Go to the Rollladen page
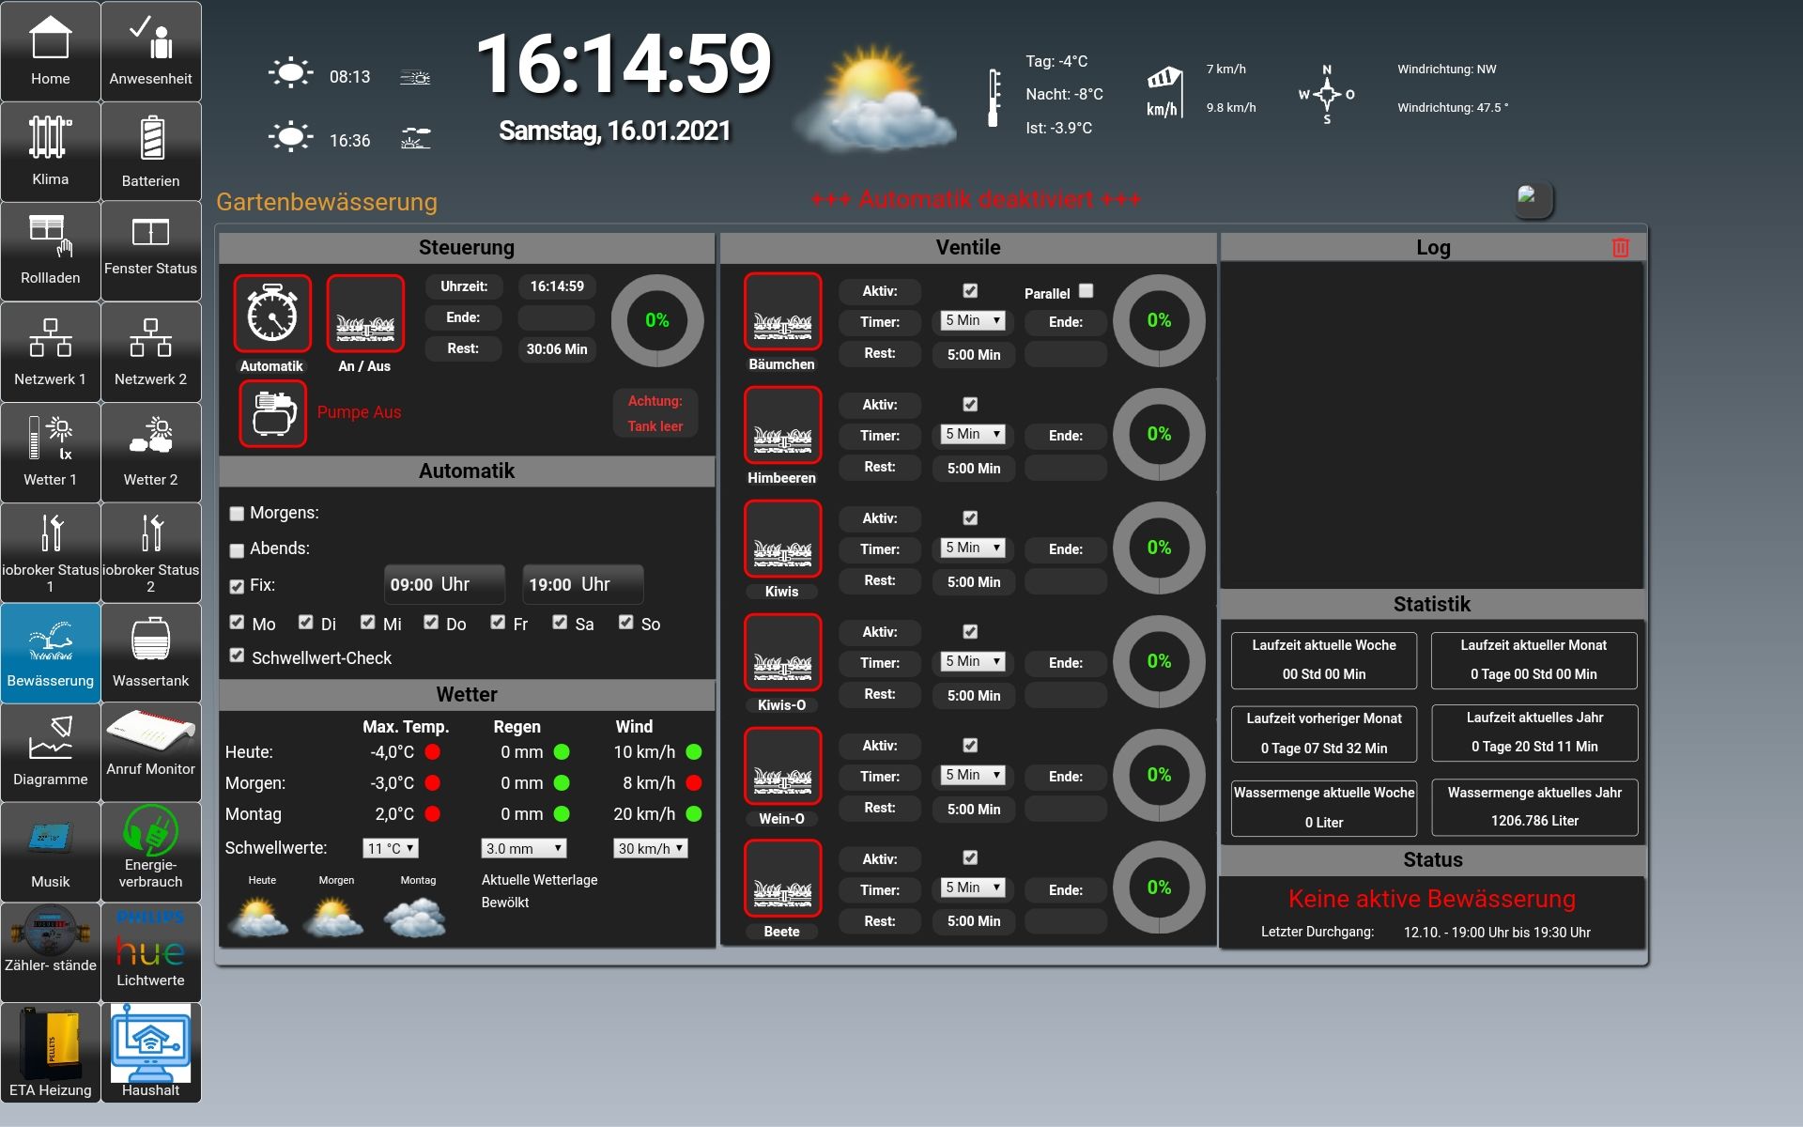 (51, 251)
